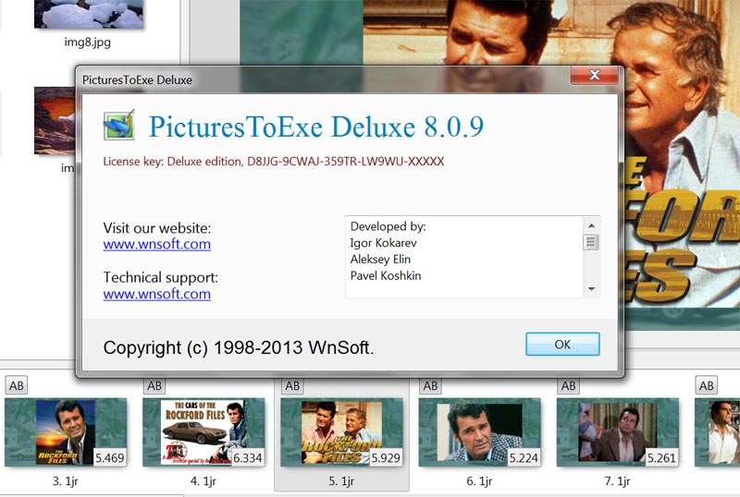Click the license key text line
740x497 pixels.
pos(273,162)
